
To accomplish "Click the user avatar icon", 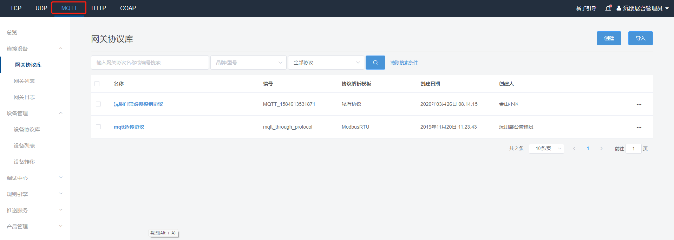I will [x=619, y=8].
